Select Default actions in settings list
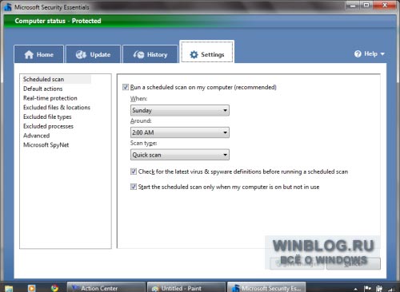The height and width of the screenshot is (292, 400). point(43,89)
